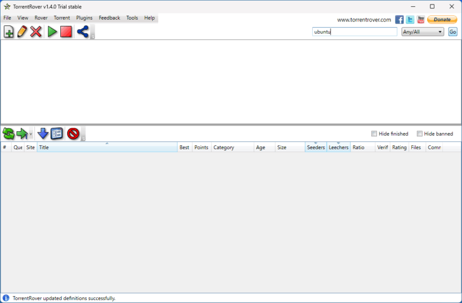Sort by the Leechers column header
Image resolution: width=462 pixels, height=303 pixels.
pyautogui.click(x=339, y=147)
